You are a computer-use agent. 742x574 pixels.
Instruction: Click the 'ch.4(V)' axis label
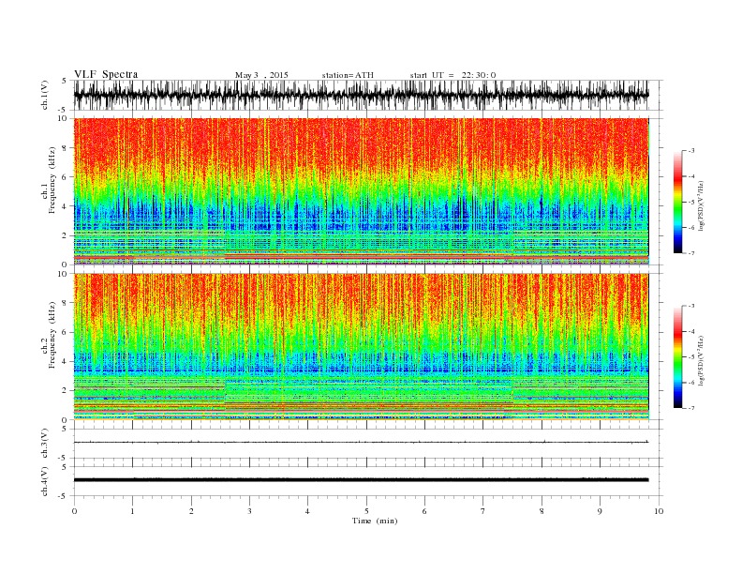pyautogui.click(x=45, y=481)
